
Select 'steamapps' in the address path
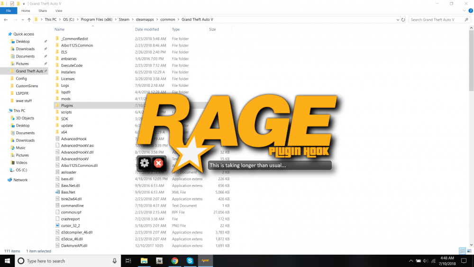point(145,19)
